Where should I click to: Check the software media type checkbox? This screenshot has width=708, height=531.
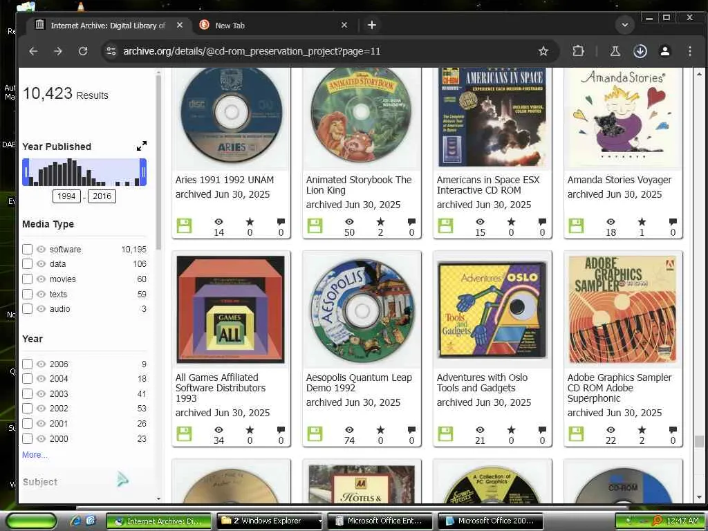[28, 249]
